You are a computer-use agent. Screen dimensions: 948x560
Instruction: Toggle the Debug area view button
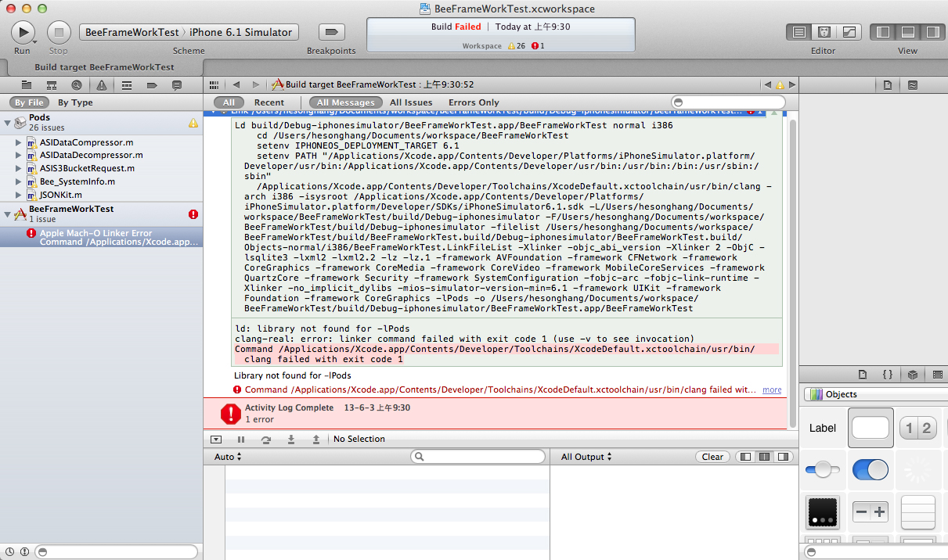[908, 32]
